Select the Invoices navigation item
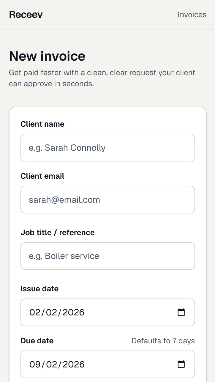 192,14
